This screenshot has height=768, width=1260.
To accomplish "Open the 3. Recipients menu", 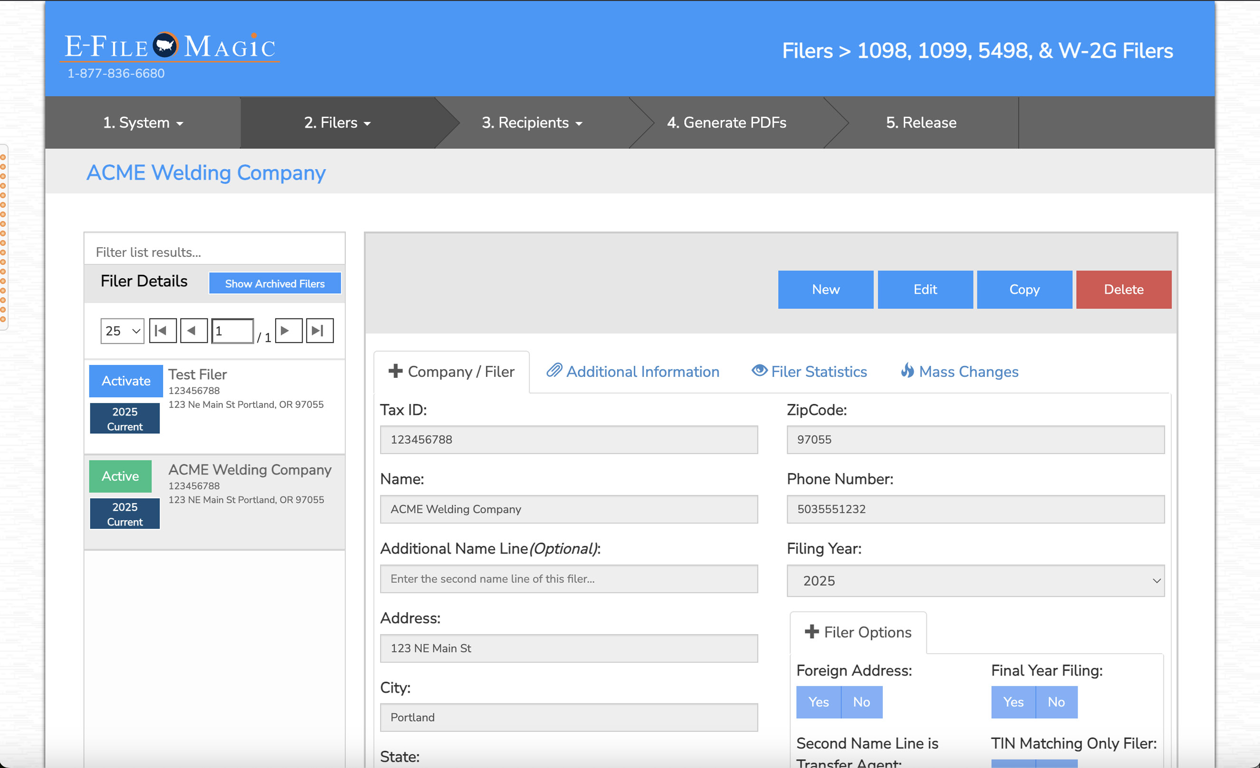I will [x=531, y=122].
